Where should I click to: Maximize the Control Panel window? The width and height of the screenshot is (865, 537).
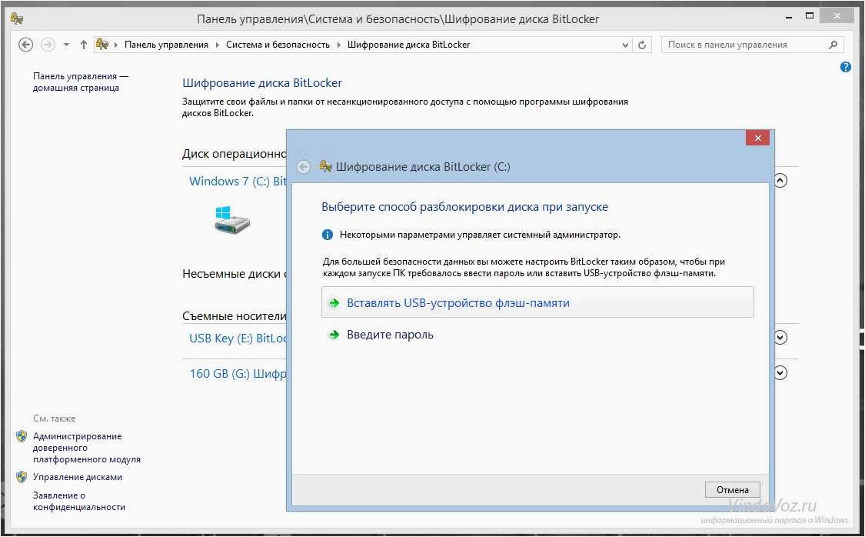pos(810,16)
